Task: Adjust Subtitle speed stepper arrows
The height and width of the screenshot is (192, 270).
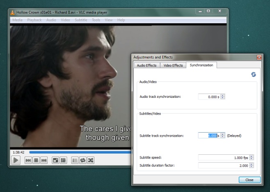Action: tap(252, 158)
